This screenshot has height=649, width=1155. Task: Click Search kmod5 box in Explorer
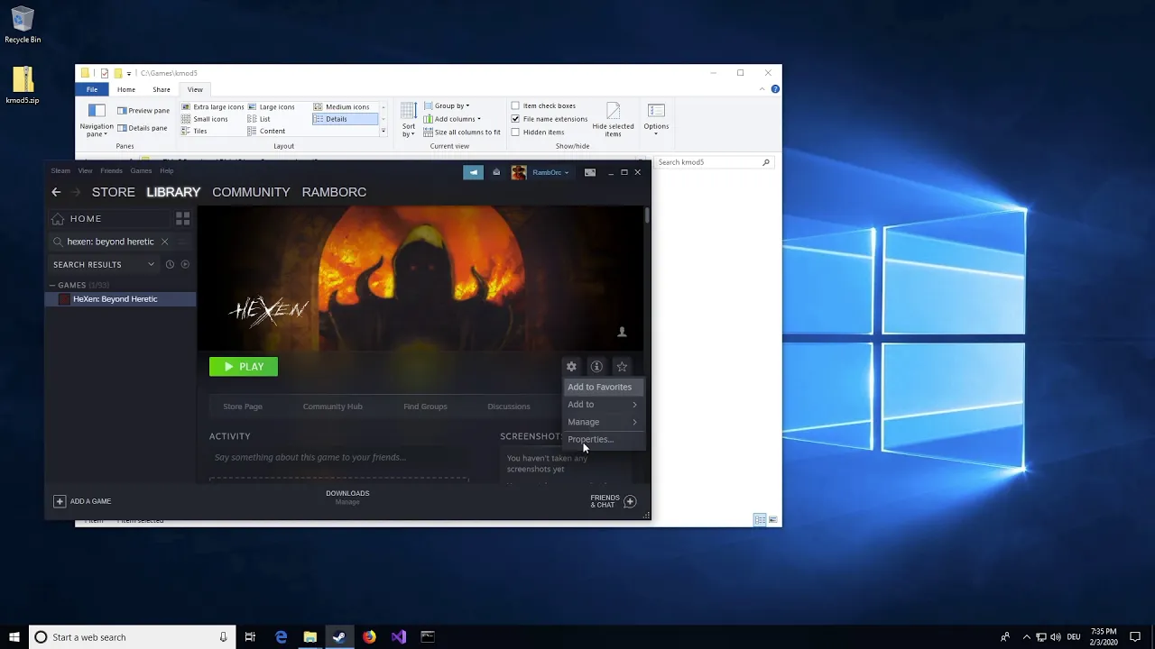(x=713, y=162)
